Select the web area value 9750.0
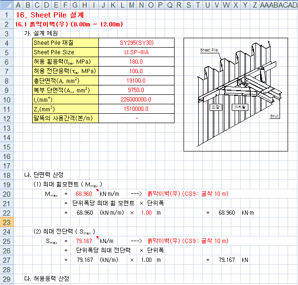This screenshot has height=285, width=298. tap(136, 90)
